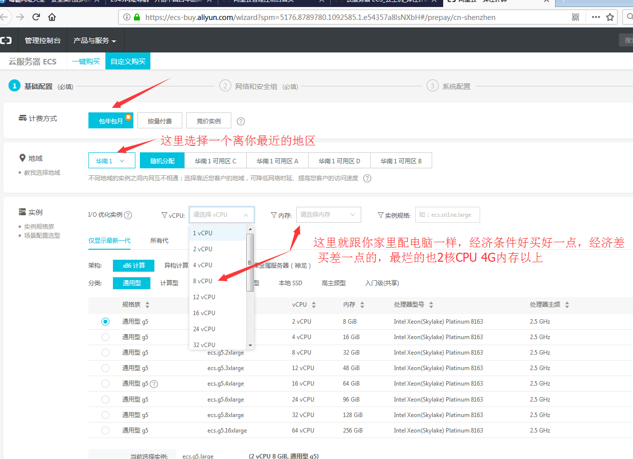The width and height of the screenshot is (633, 459).
Task: Select radio button for 32 GiB row
Action: click(x=105, y=353)
